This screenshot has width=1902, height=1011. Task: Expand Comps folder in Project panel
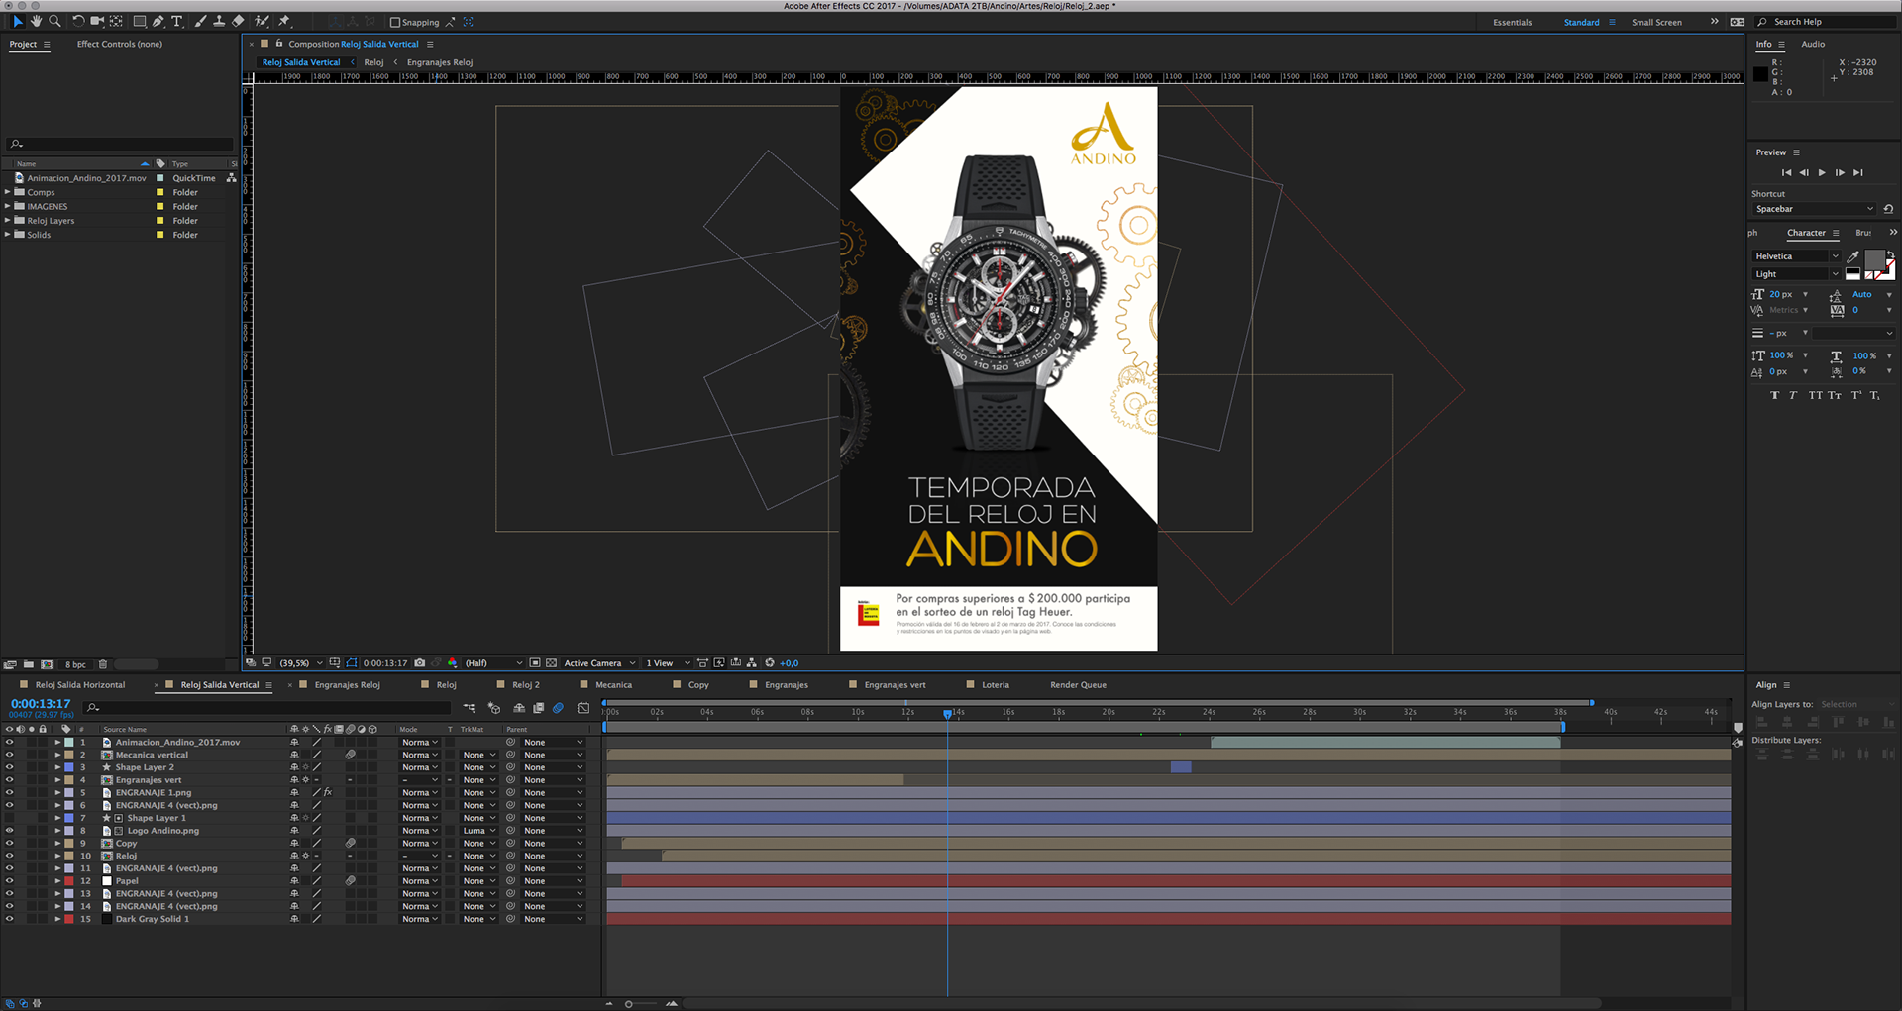[x=8, y=192]
